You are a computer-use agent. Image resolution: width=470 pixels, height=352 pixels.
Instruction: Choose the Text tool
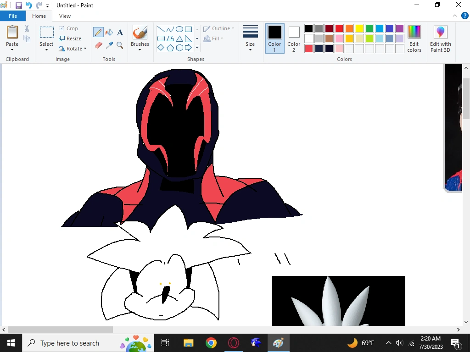(x=120, y=32)
